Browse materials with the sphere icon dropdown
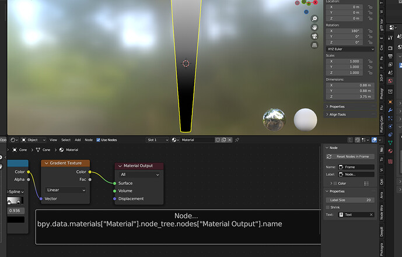Screen dimensions: 402x257 coord(175,140)
